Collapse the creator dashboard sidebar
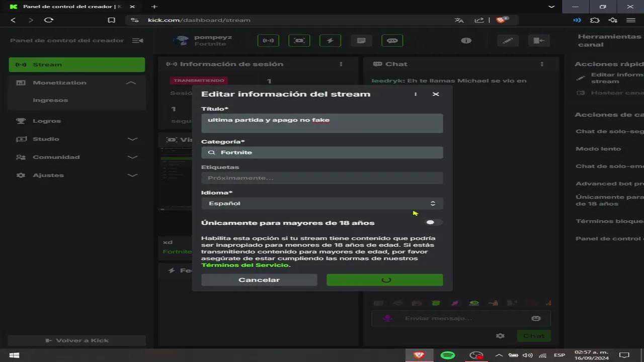The width and height of the screenshot is (644, 362). (137, 41)
